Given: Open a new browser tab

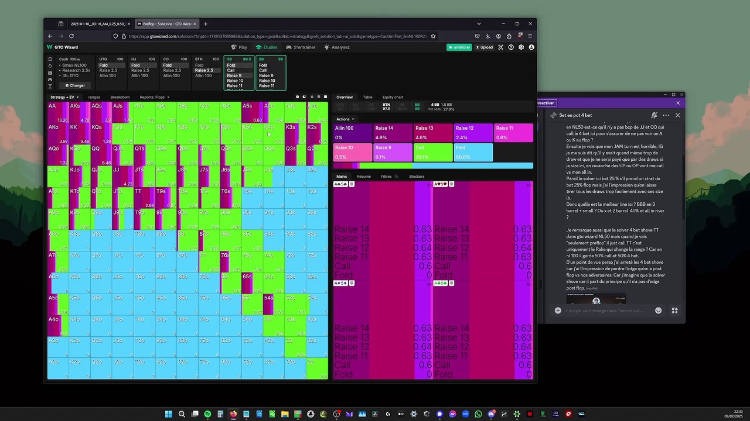Looking at the screenshot, I should (206, 24).
